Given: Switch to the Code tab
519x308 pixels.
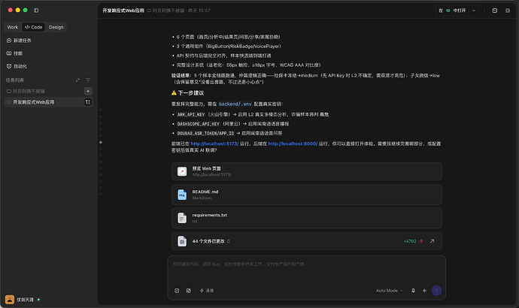Looking at the screenshot, I should 33,27.
